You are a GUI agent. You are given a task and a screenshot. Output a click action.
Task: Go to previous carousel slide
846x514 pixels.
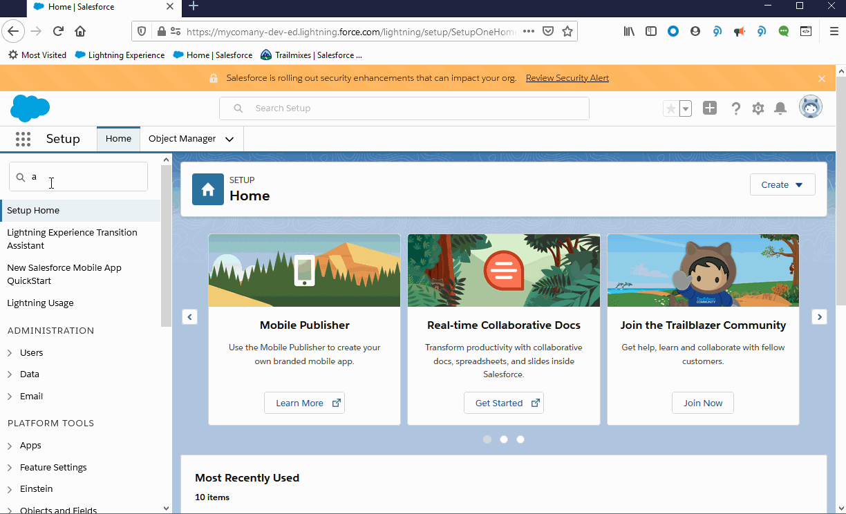pyautogui.click(x=189, y=317)
